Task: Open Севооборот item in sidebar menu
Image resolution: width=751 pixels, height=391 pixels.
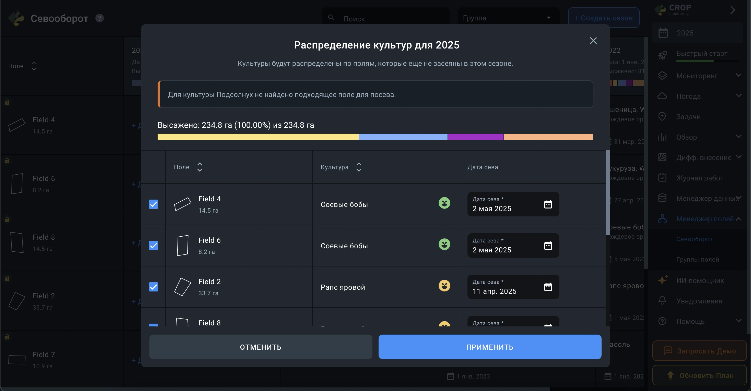Action: point(694,239)
